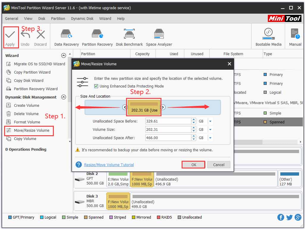Click the Unused column header
The image size is (305, 229).
(197, 54)
